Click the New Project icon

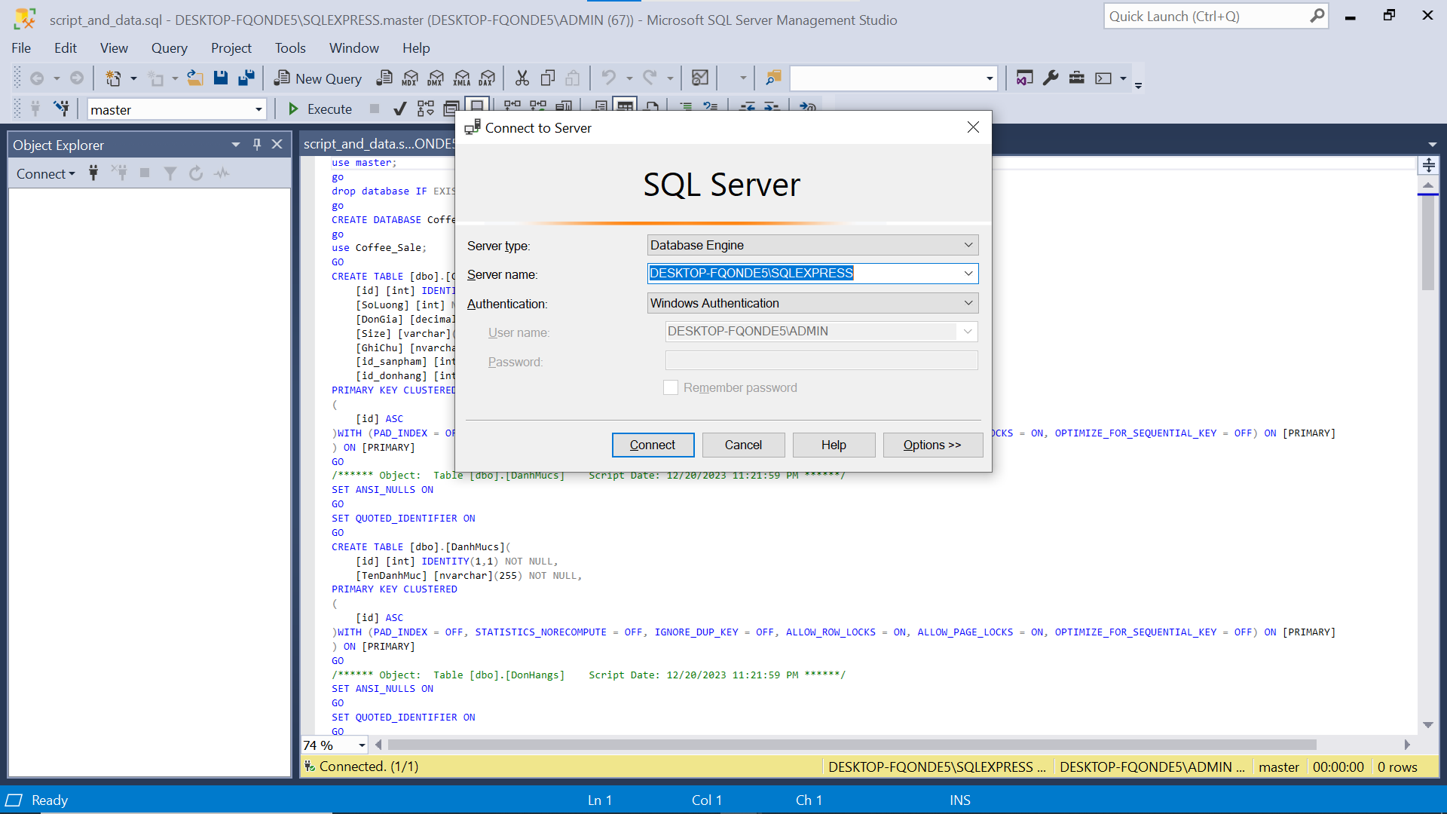pos(112,78)
